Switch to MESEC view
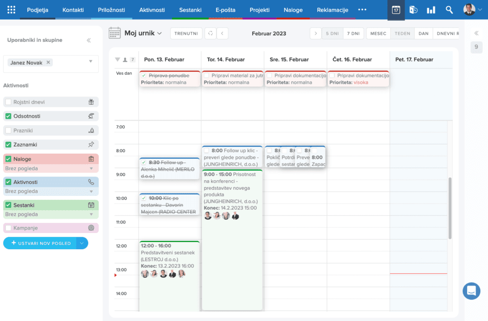This screenshot has width=488, height=321. [378, 33]
